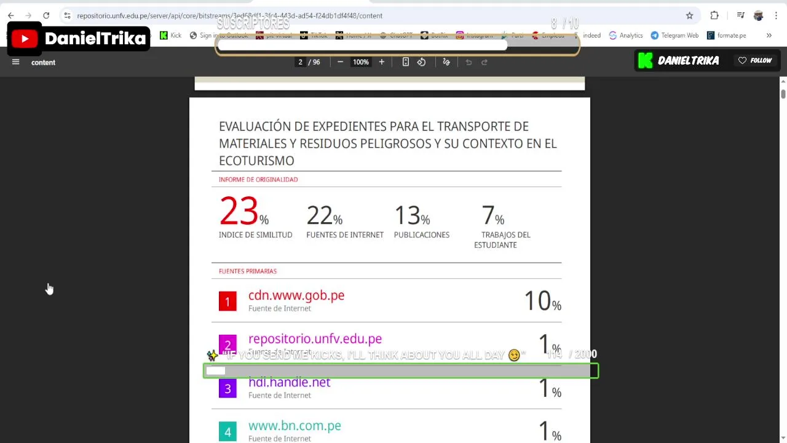Click the 13% publications value

click(412, 215)
